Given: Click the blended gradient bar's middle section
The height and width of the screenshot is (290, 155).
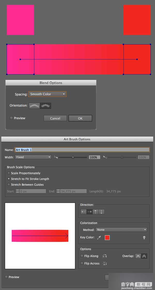Looking at the screenshot, I should [79, 59].
